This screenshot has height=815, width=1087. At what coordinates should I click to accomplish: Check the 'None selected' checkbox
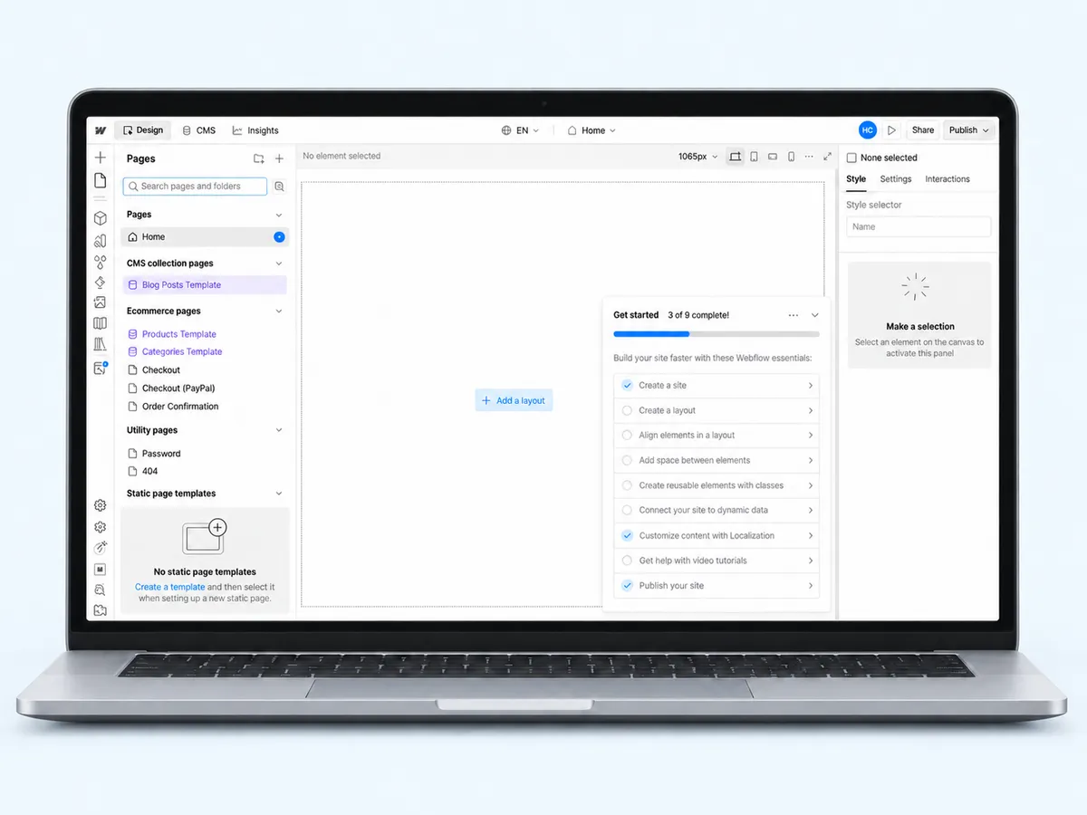[851, 158]
